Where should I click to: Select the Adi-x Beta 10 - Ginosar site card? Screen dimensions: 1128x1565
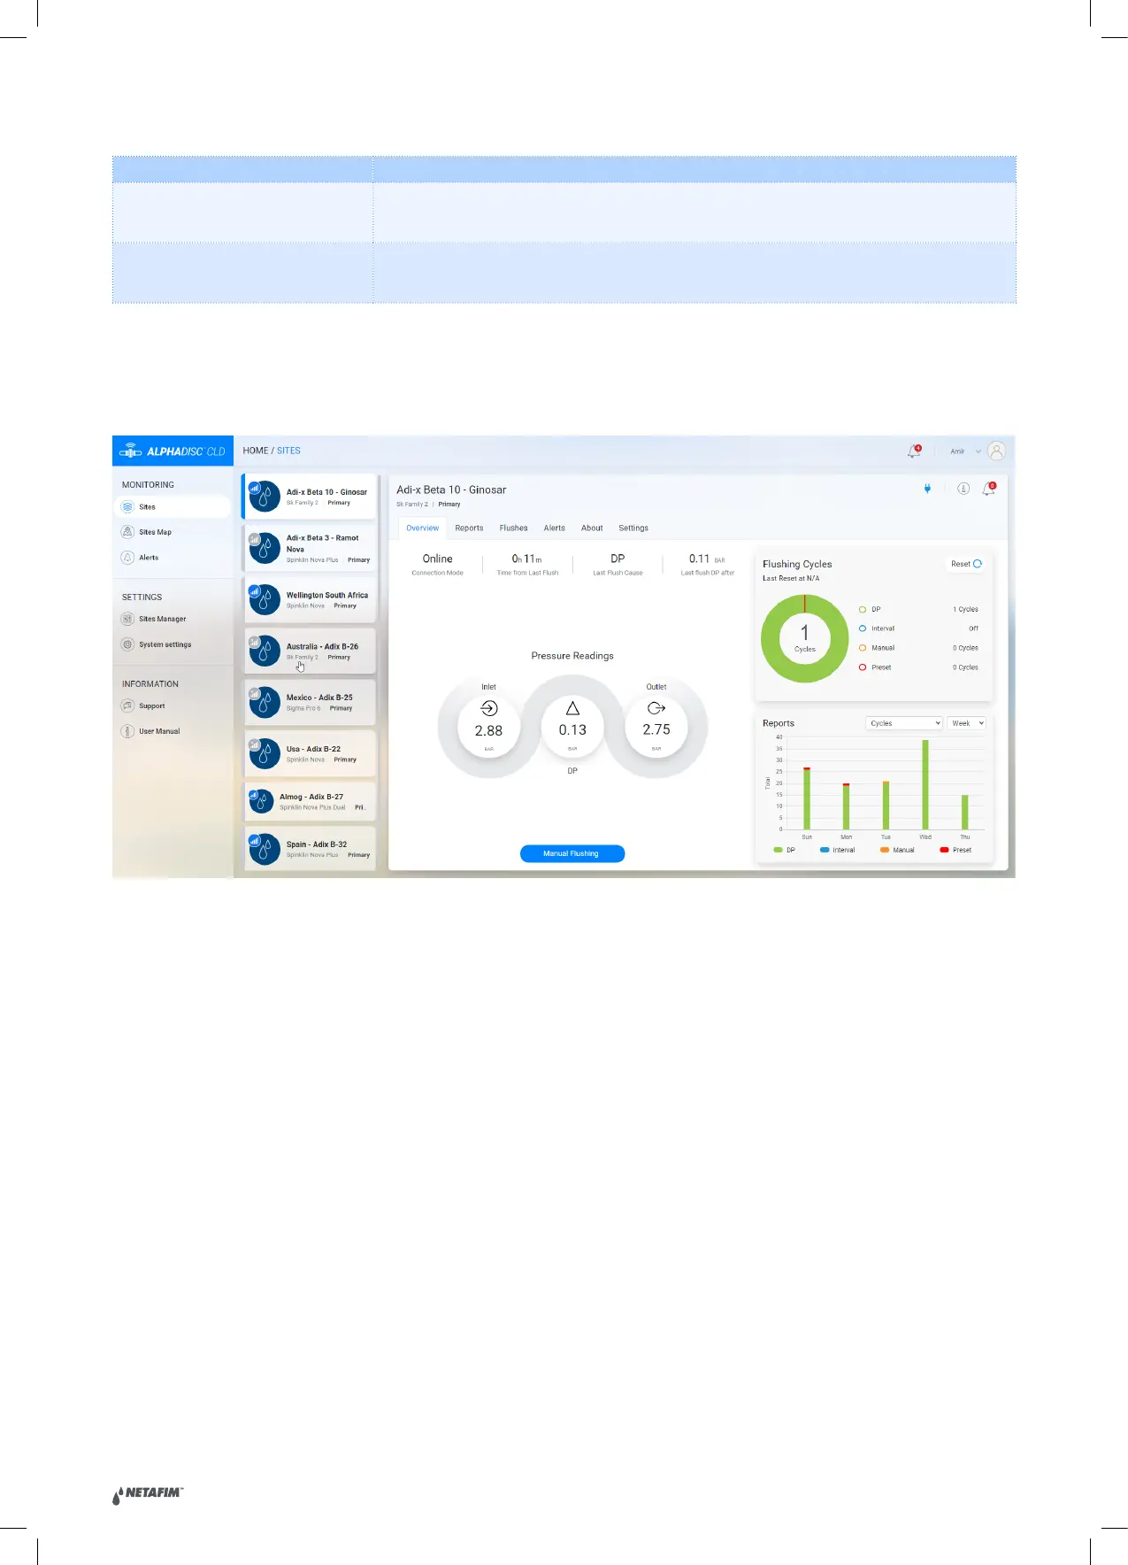pyautogui.click(x=309, y=497)
